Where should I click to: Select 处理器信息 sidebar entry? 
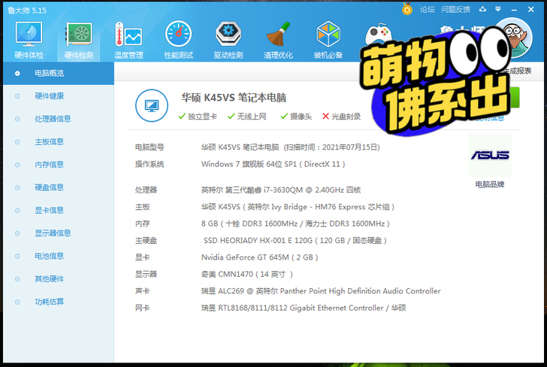(59, 119)
